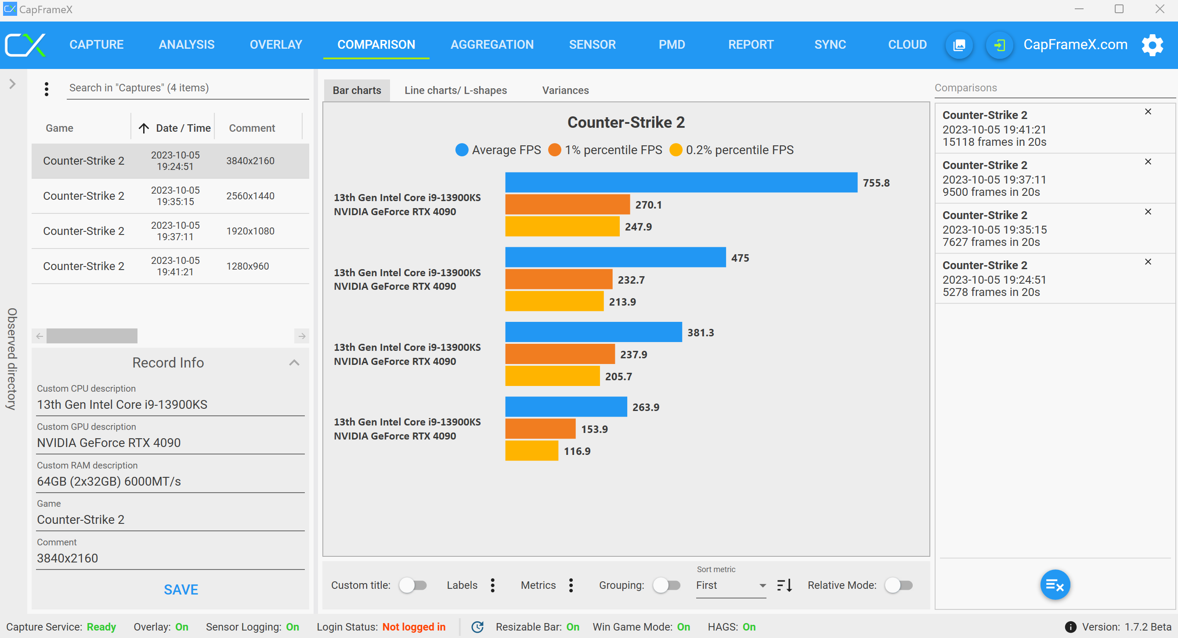Click the login icon in the header

(999, 45)
